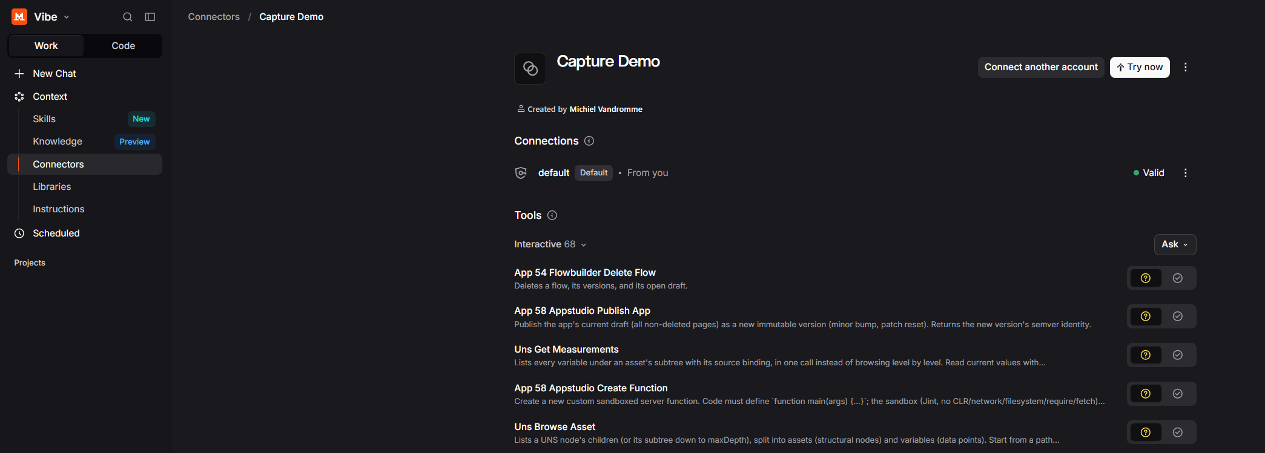Viewport: 1265px width, 453px height.
Task: Set Delete Flow tool to always allow (check icon)
Action: coord(1178,278)
